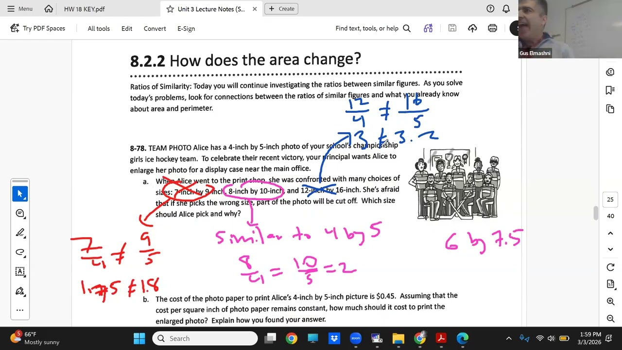Screen dimensions: 622x350
Task: Open the weather widget 66°F Mostly sunny
Action: coord(35,338)
